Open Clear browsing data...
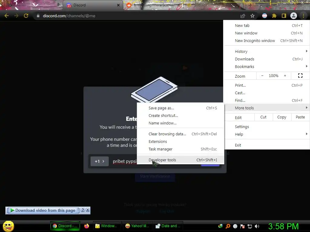Viewport: 310px width, 232px height. click(x=180, y=134)
